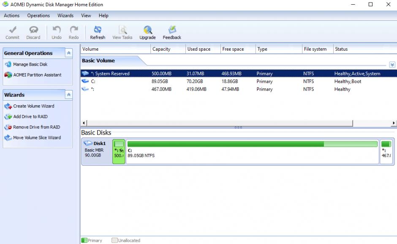
Task: Click the AOMEI Partition Assistant icon
Action: 8,75
